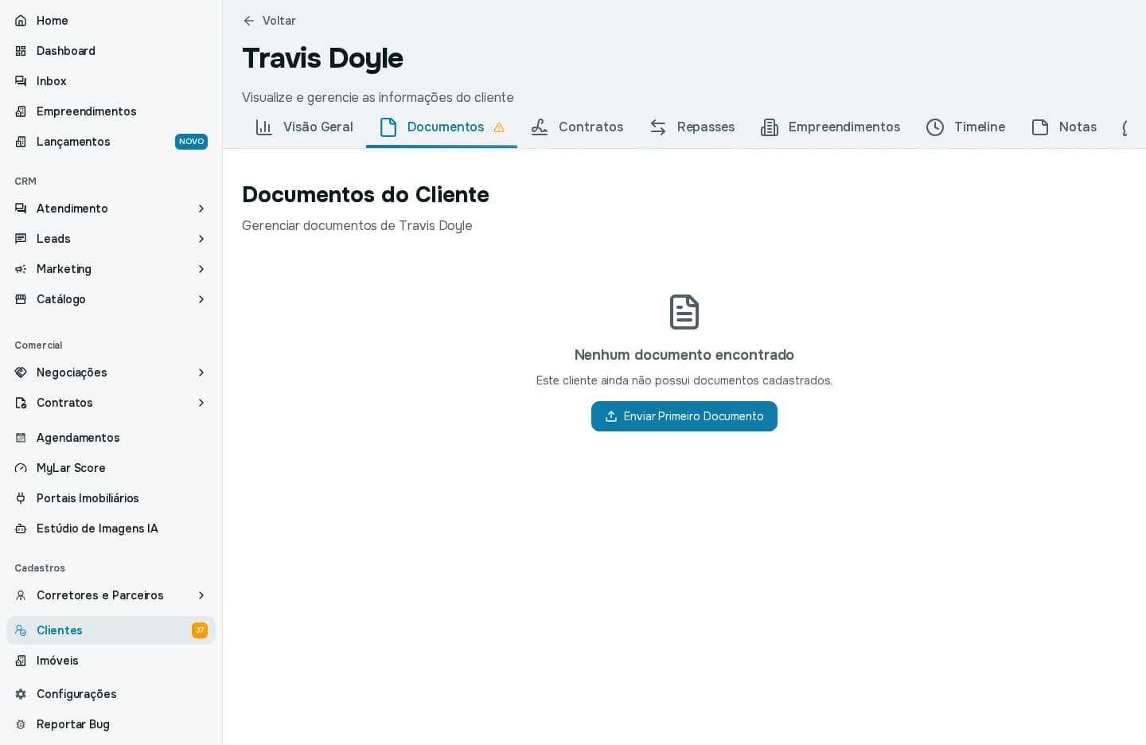Click the Agendamentos calendar icon

pyautogui.click(x=21, y=438)
